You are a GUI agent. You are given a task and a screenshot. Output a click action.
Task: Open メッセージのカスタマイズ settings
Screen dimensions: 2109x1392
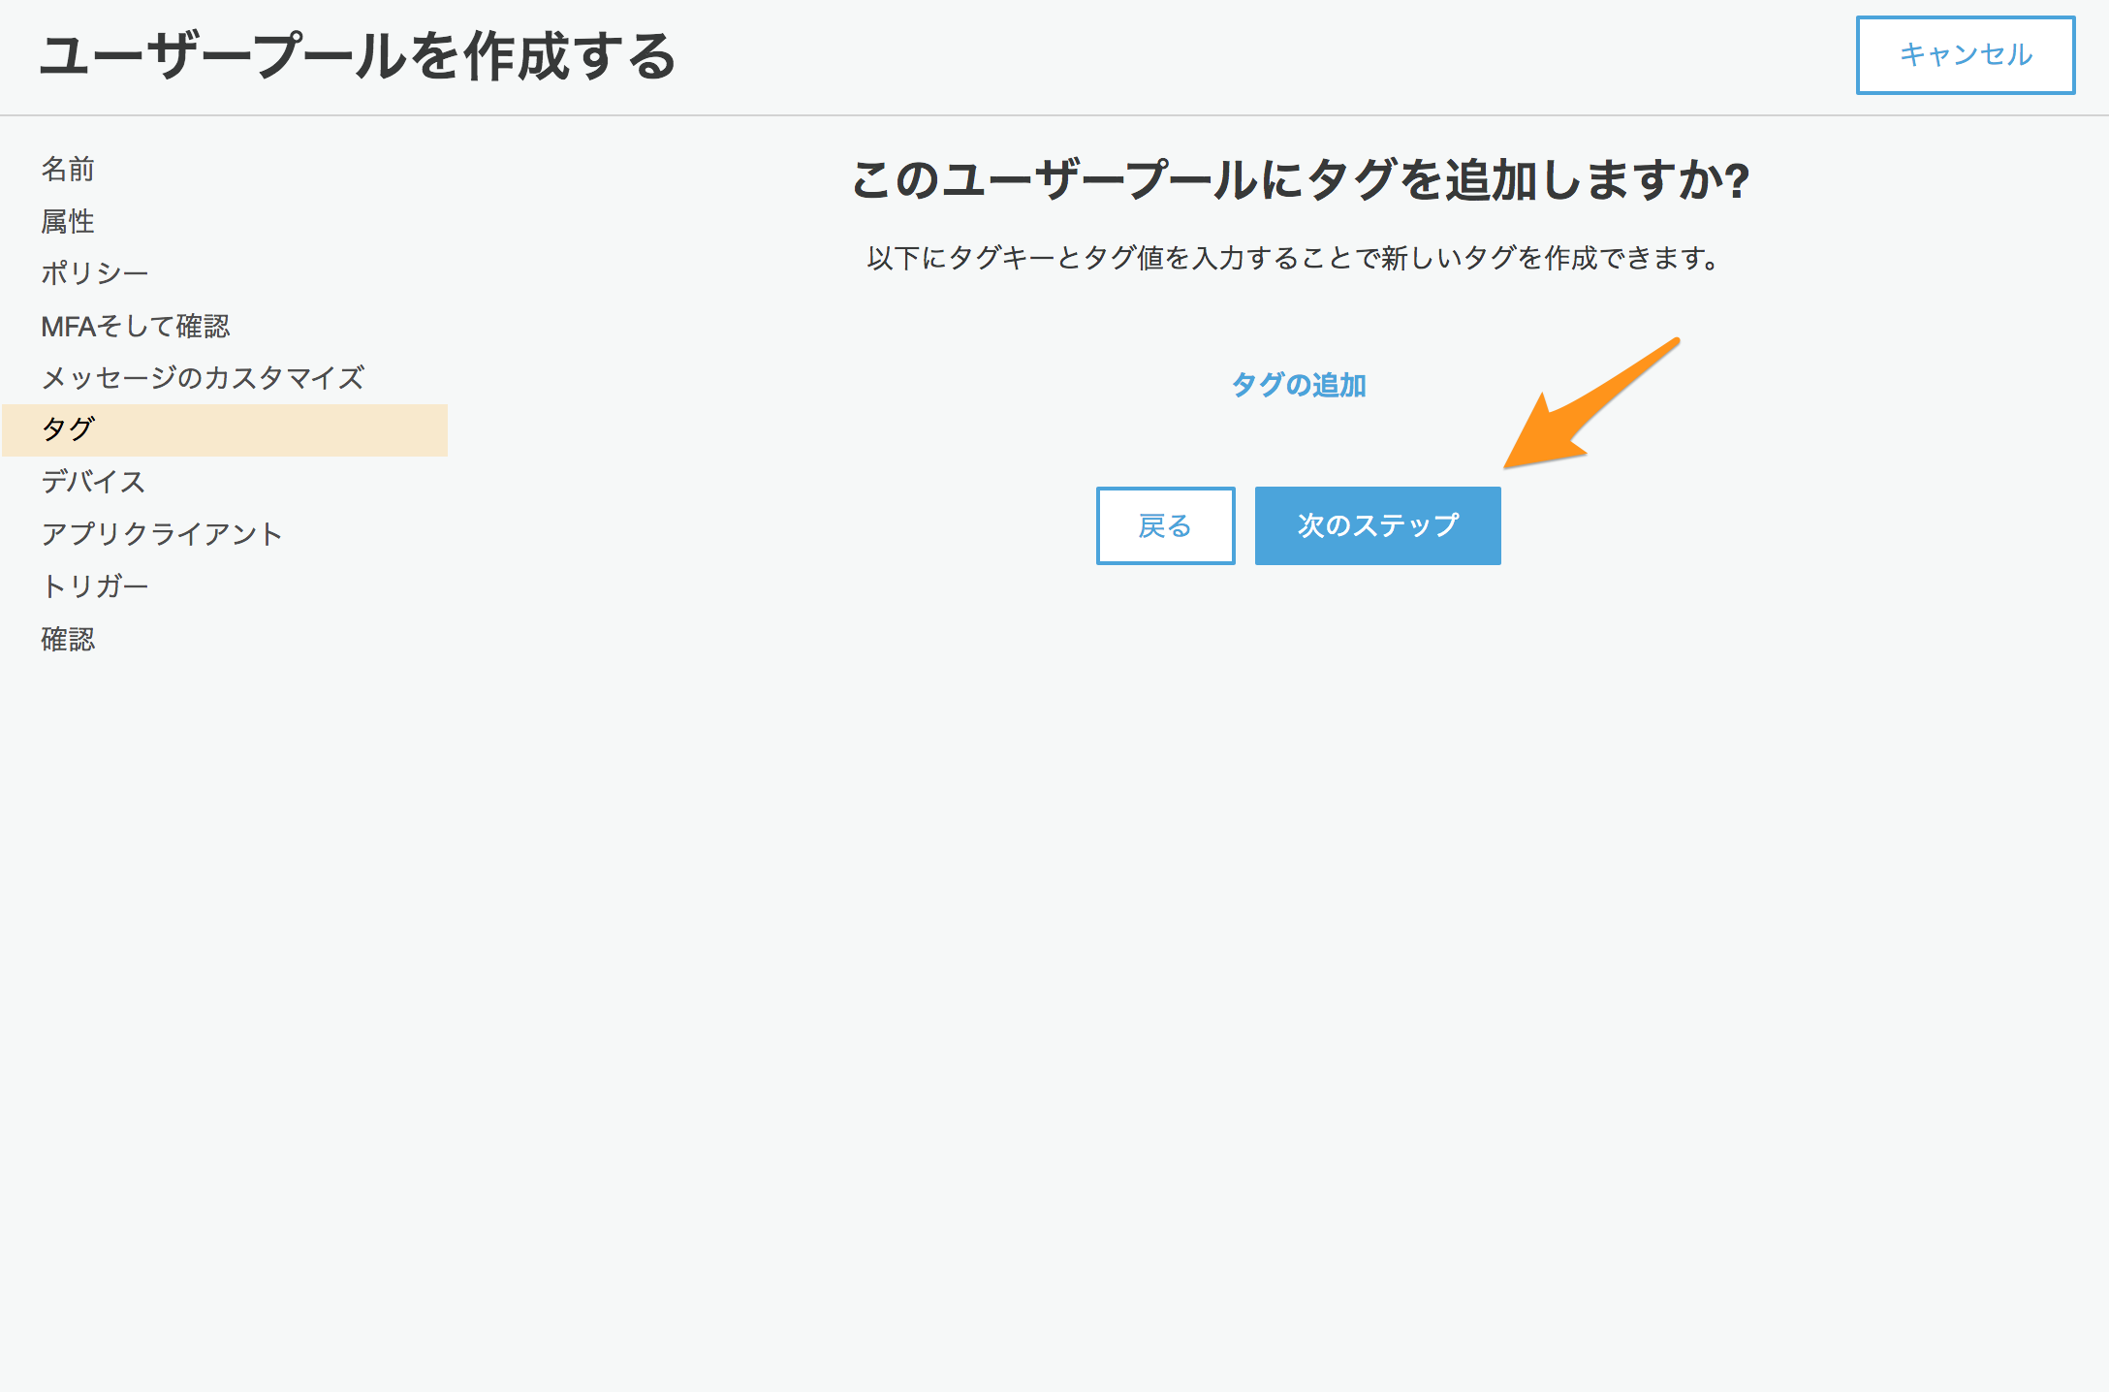[x=204, y=379]
